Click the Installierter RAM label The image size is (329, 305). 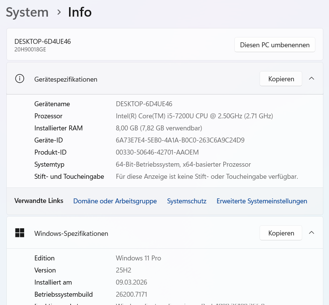(x=58, y=128)
